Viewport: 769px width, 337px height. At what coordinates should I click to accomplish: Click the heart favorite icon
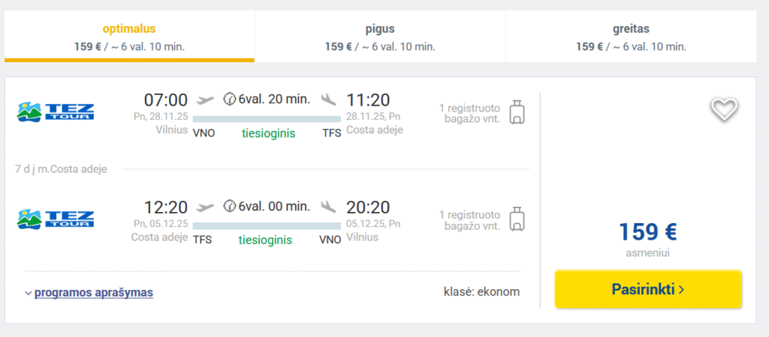(x=724, y=110)
